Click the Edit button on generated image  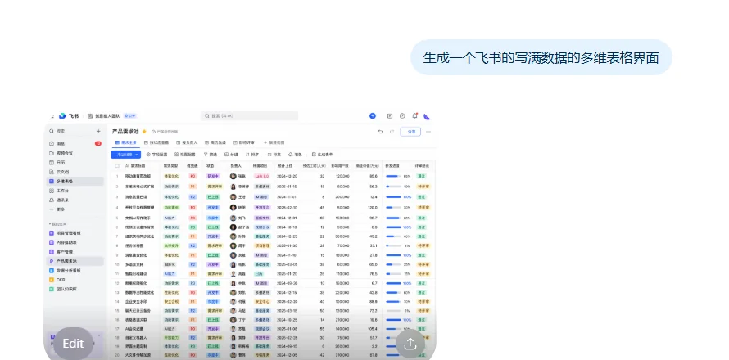74,344
